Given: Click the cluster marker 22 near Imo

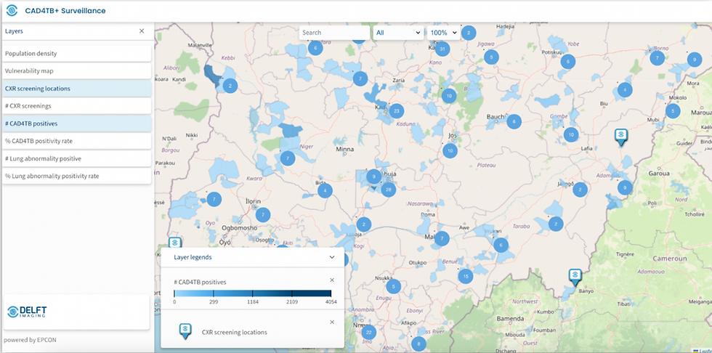Looking at the screenshot, I should pos(369,333).
